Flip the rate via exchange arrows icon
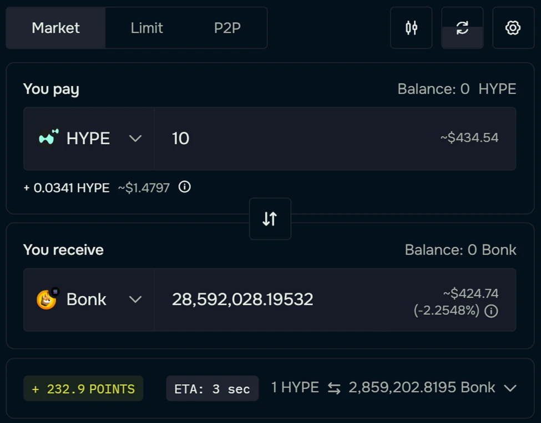 tap(333, 389)
